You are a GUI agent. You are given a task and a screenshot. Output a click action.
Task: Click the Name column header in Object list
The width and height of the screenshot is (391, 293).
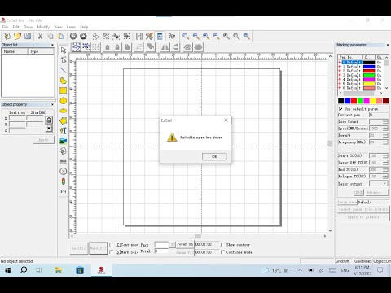[x=15, y=51]
